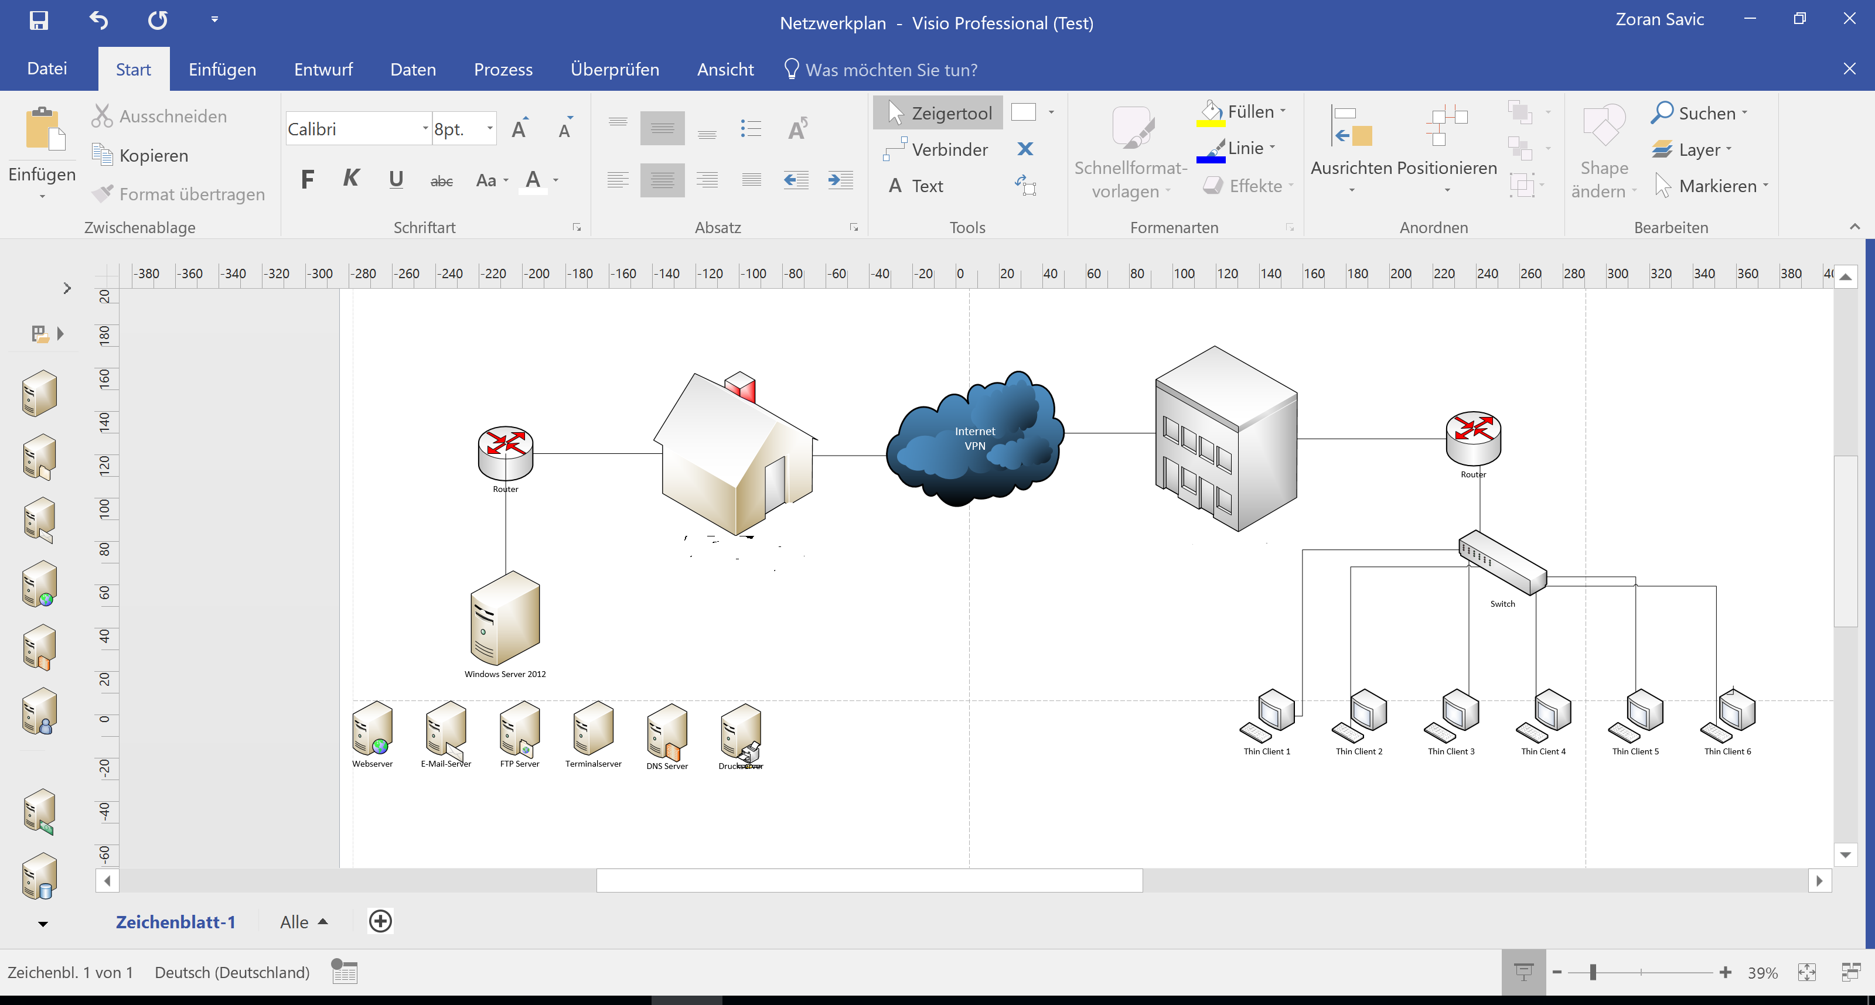
Task: Toggle italic formatting K button
Action: 351,179
